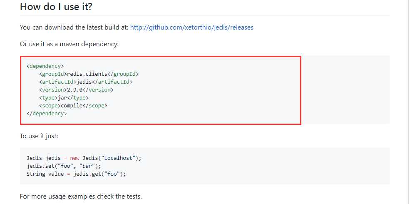Click the type jar line
The image size is (410, 204).
coord(64,97)
